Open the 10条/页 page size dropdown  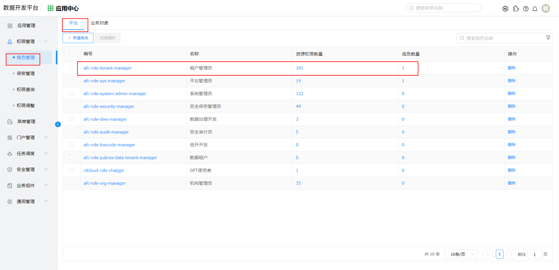point(460,254)
